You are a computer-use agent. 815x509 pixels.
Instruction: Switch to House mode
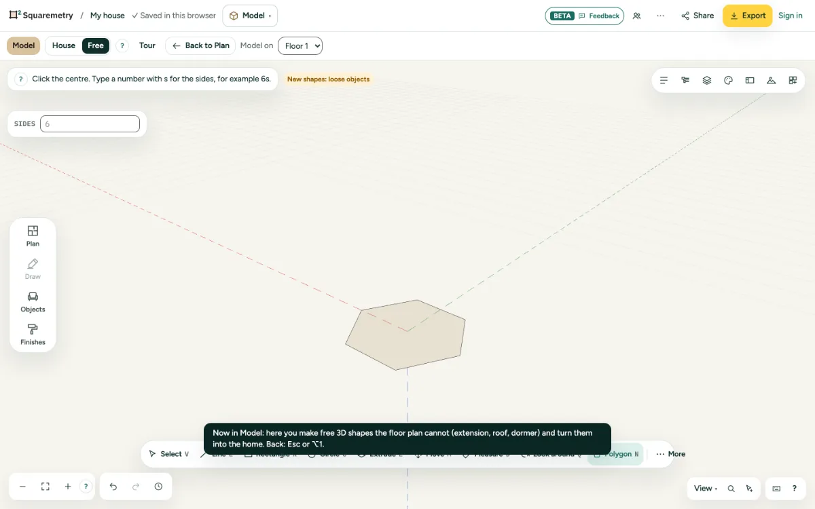[64, 45]
